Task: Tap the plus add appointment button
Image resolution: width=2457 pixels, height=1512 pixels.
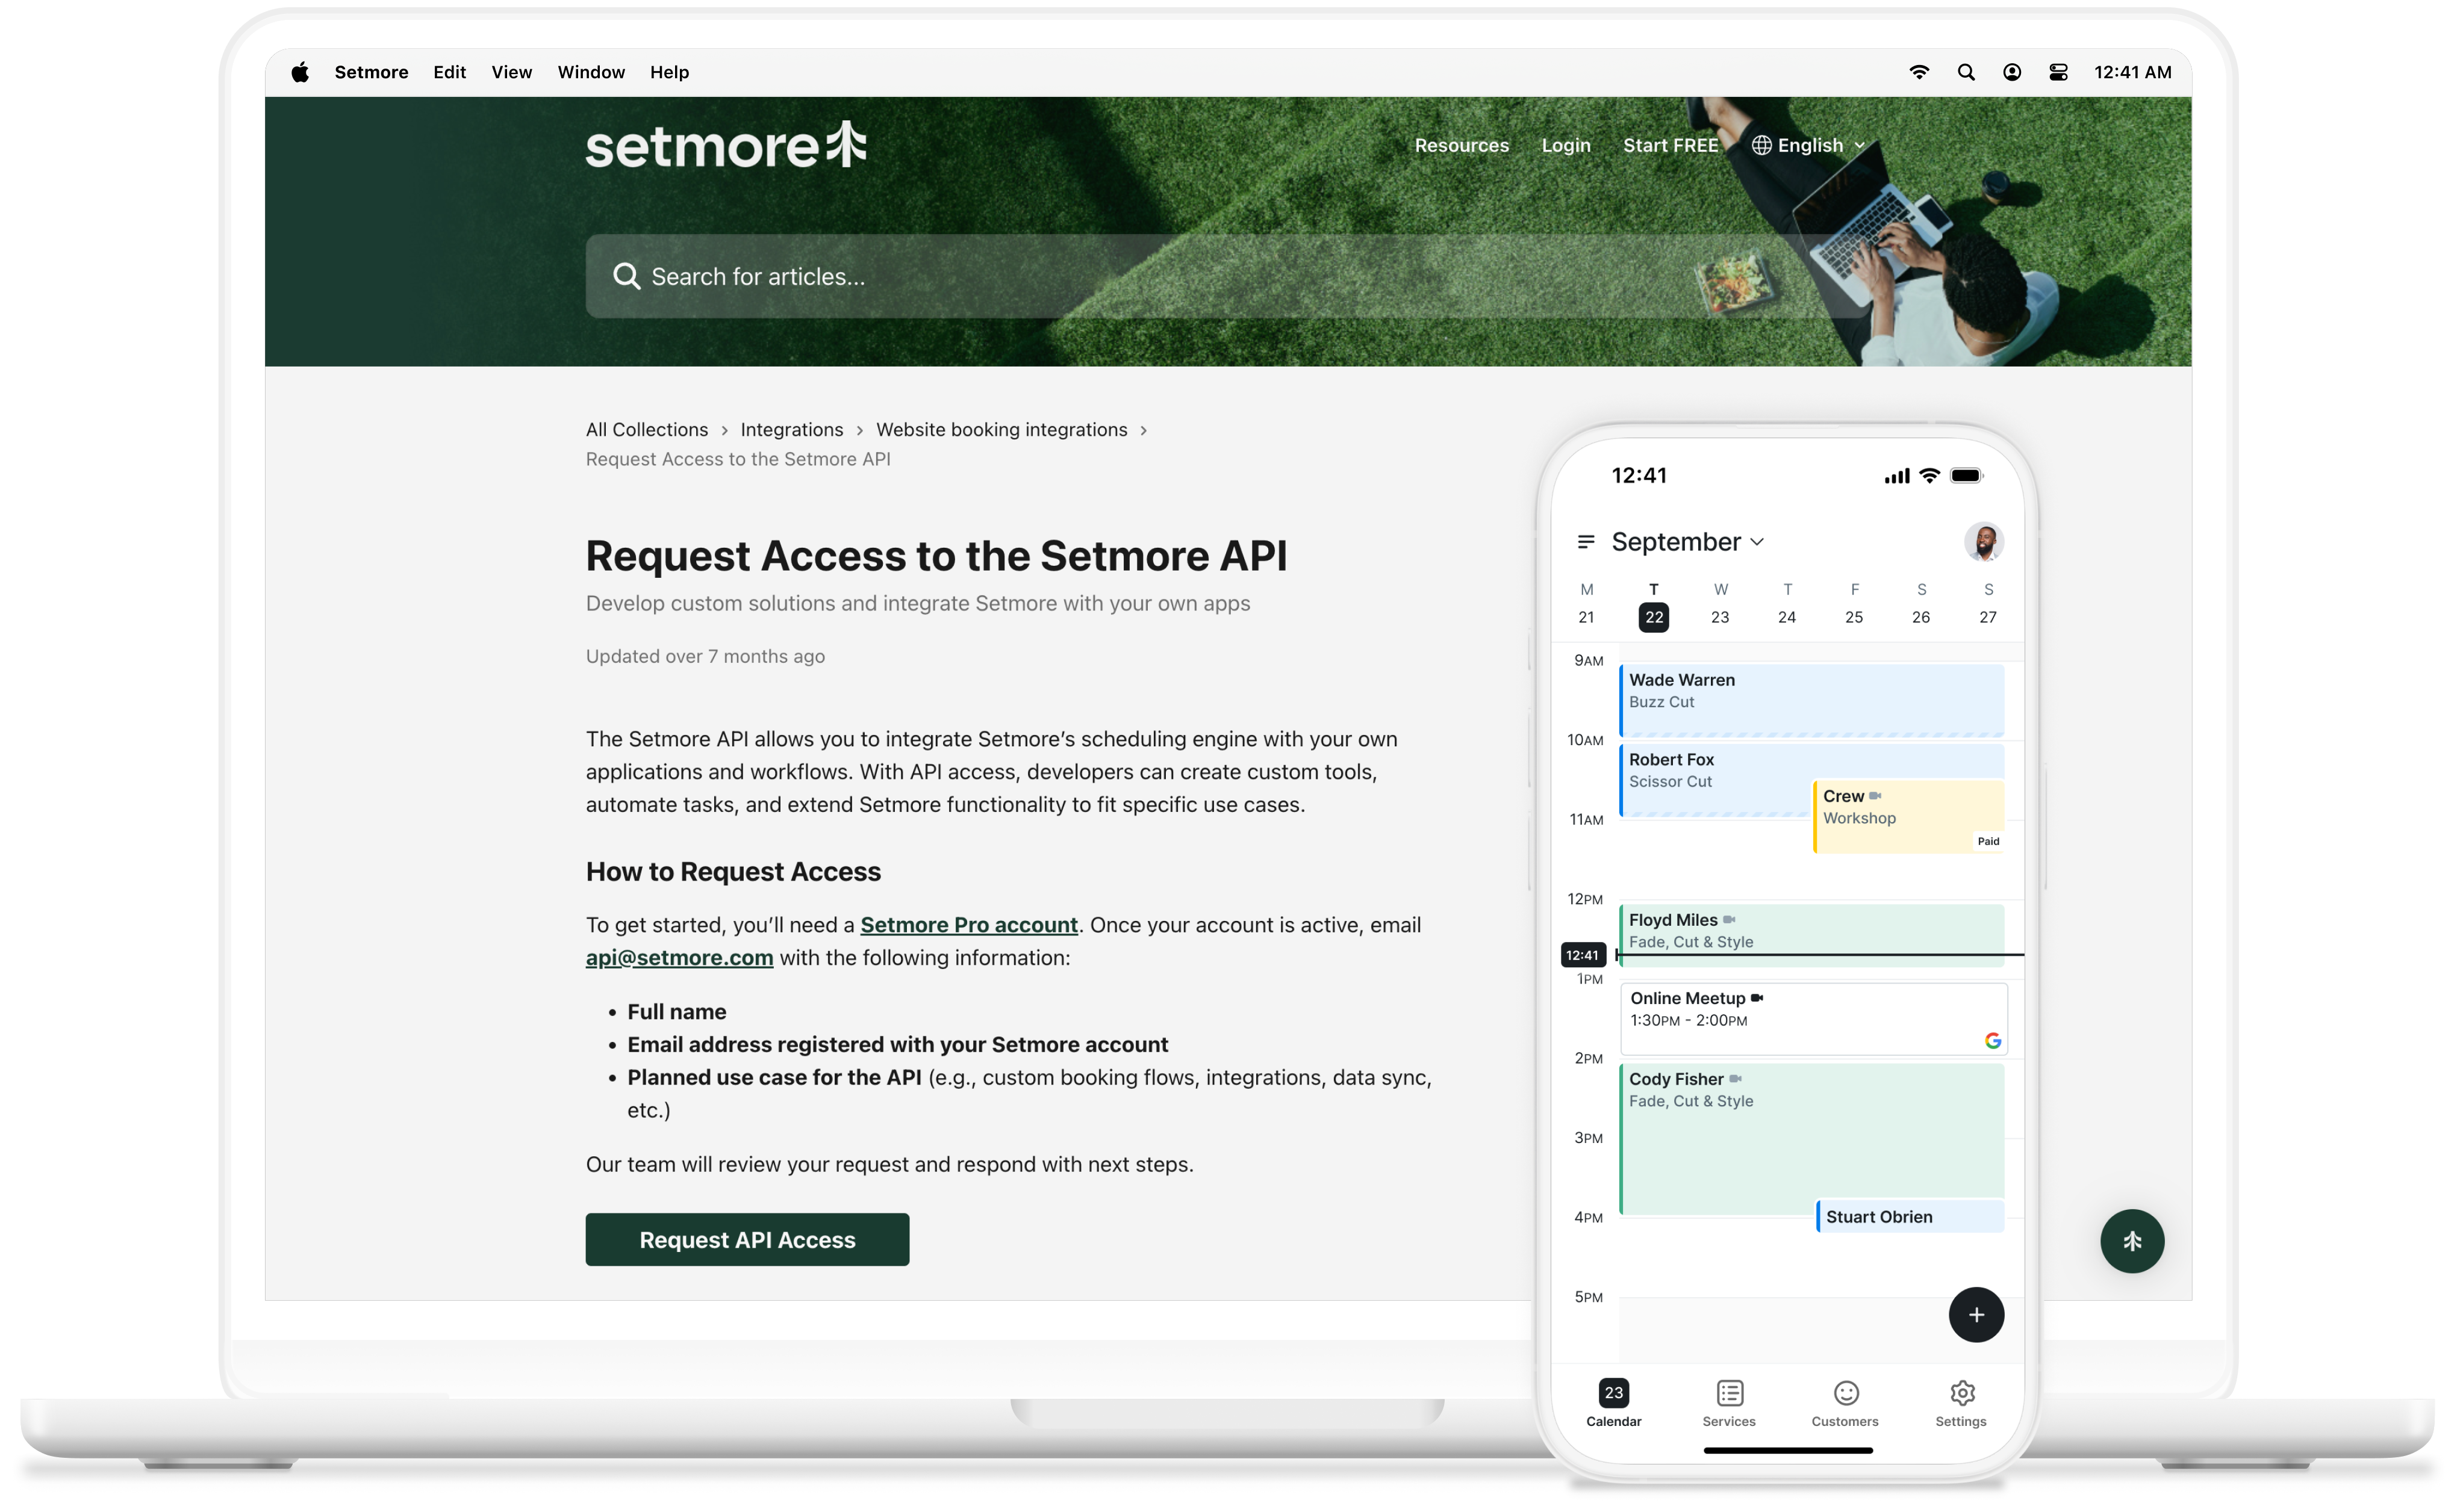Action: (x=1976, y=1315)
